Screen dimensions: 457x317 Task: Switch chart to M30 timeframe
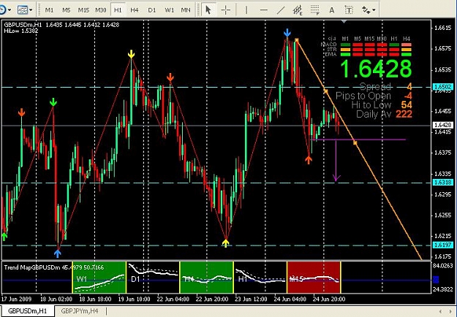point(101,10)
